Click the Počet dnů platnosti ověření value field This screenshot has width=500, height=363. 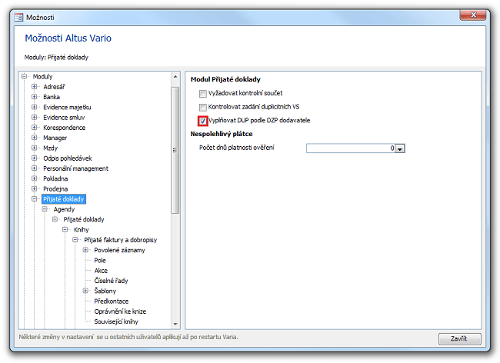pos(351,148)
